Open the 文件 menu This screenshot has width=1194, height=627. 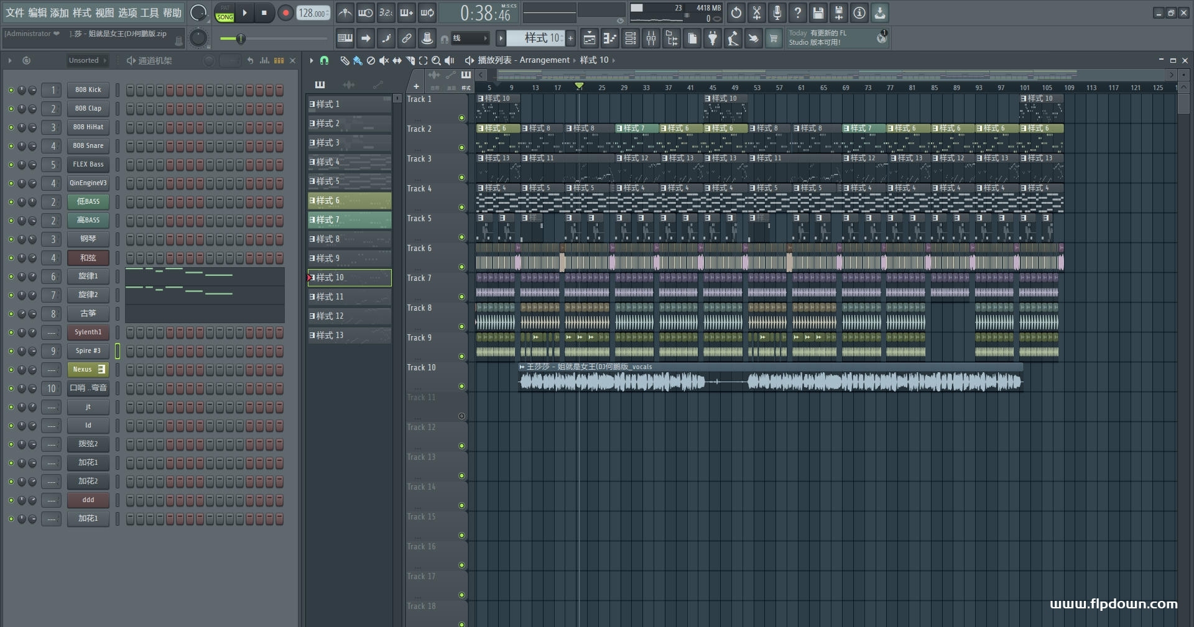(15, 13)
